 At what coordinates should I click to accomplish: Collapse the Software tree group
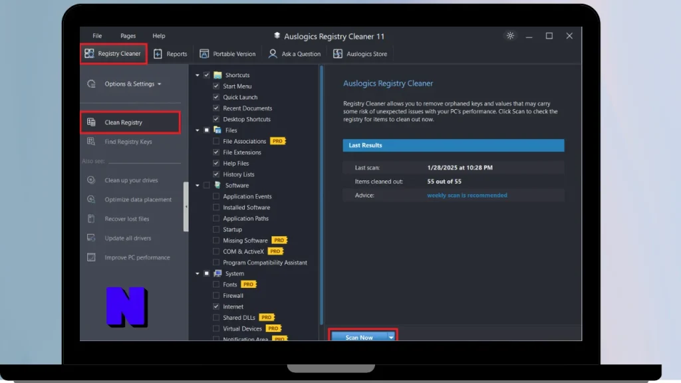(197, 186)
